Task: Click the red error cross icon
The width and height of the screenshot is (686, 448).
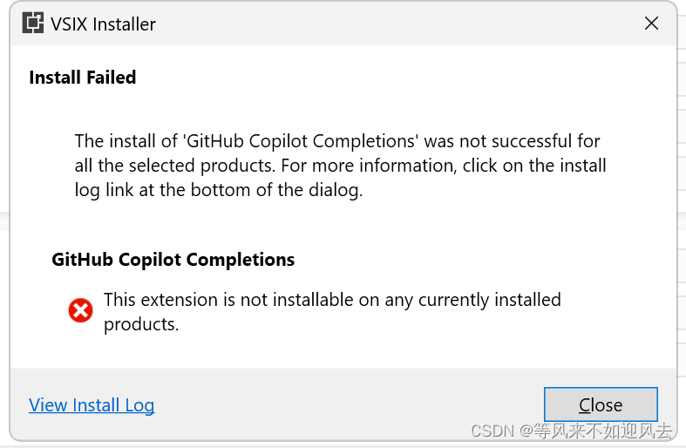Action: tap(80, 310)
